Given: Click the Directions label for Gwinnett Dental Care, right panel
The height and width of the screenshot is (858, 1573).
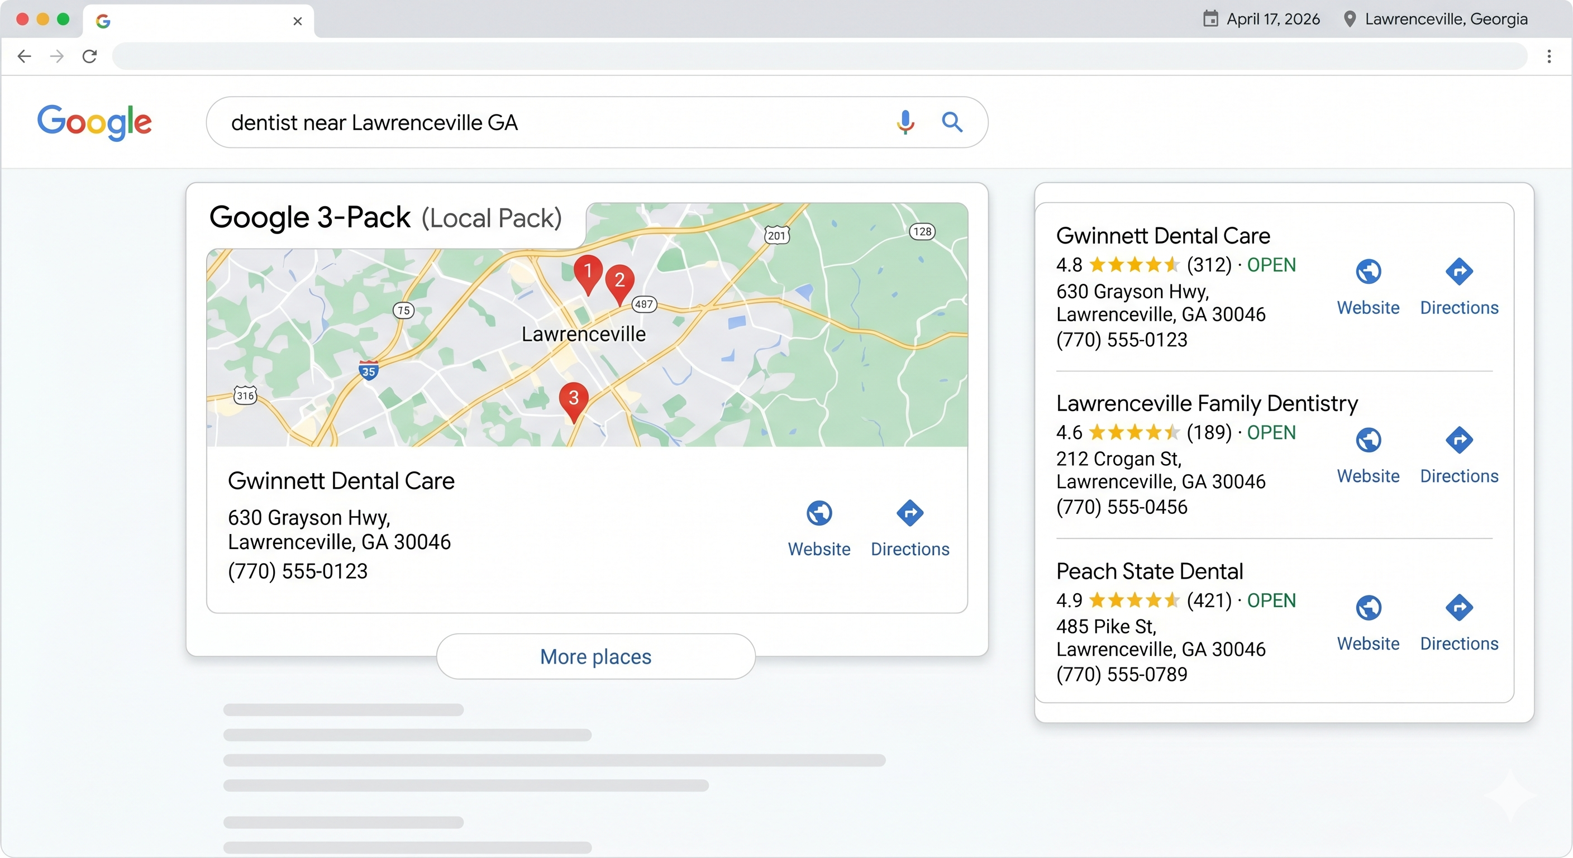Looking at the screenshot, I should (x=1460, y=308).
